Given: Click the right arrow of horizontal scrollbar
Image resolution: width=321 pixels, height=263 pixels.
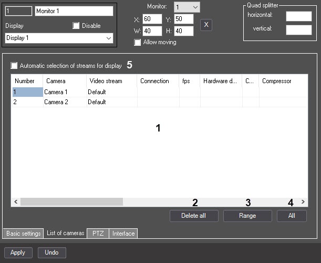Looking at the screenshot, I should (303, 201).
